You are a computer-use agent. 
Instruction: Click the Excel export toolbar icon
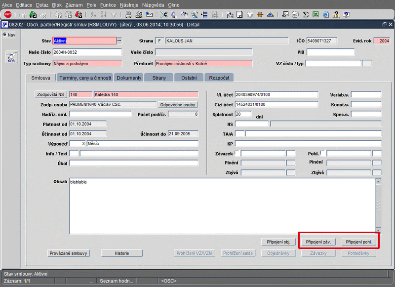tap(315, 15)
